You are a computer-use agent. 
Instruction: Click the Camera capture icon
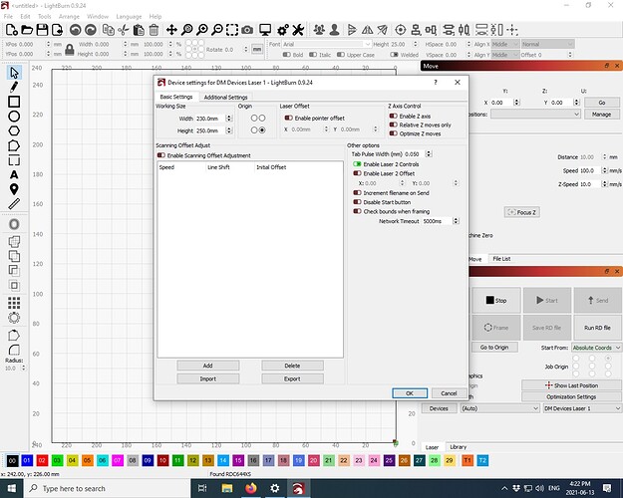pyautogui.click(x=247, y=30)
